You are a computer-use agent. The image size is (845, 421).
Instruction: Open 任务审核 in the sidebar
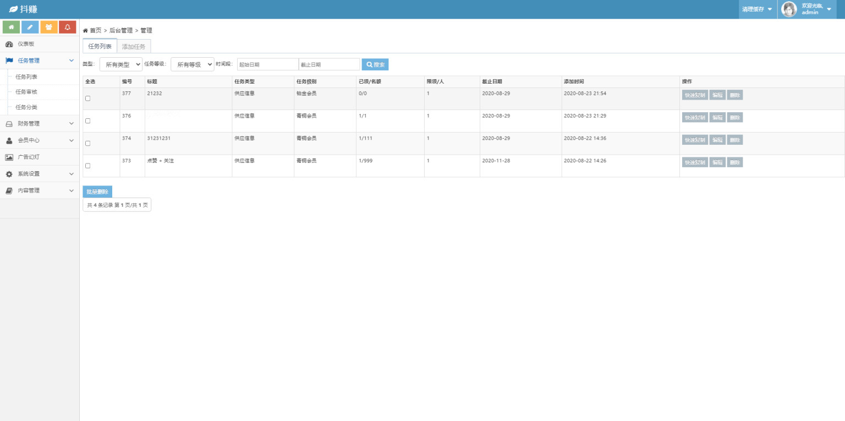point(26,92)
